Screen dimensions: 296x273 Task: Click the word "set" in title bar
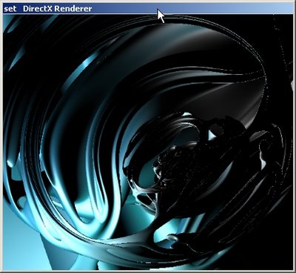click(x=10, y=9)
